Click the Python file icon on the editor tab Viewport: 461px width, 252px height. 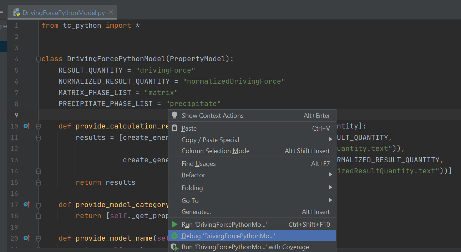pyautogui.click(x=16, y=12)
